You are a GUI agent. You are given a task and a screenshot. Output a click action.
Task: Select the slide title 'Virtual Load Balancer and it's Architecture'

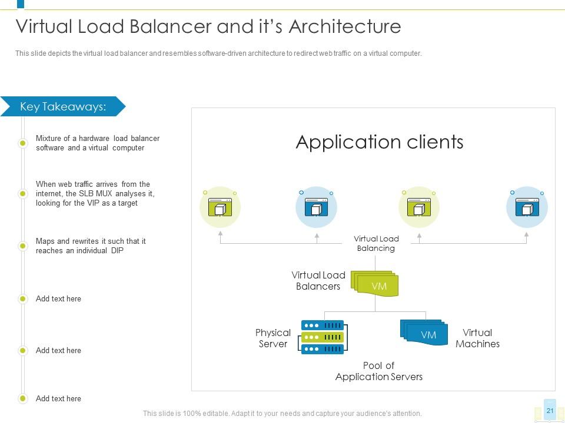pos(208,26)
